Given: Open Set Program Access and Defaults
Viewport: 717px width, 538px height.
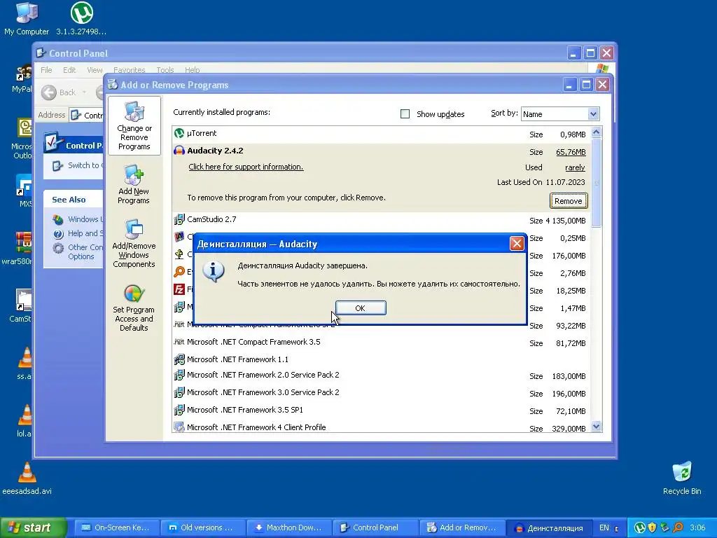Looking at the screenshot, I should (x=134, y=308).
